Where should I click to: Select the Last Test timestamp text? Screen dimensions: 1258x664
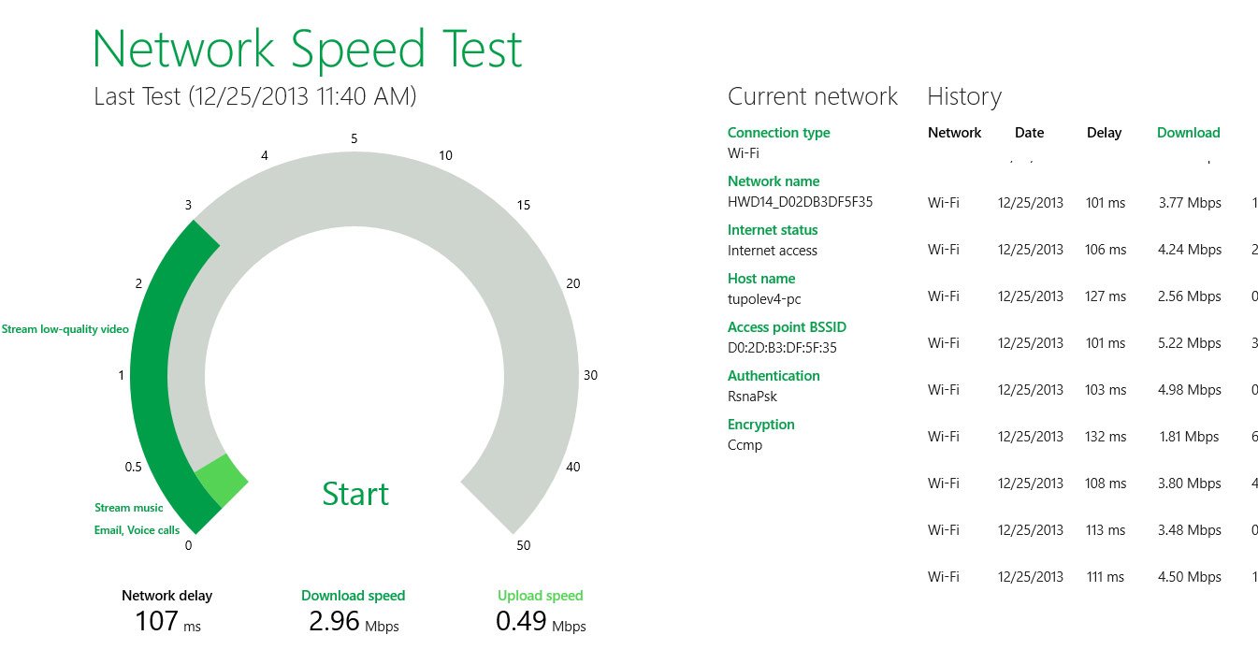(x=255, y=96)
